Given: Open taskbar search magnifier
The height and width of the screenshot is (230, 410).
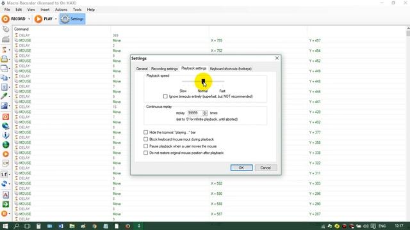Looking at the screenshot, I should pyautogui.click(x=16, y=226).
